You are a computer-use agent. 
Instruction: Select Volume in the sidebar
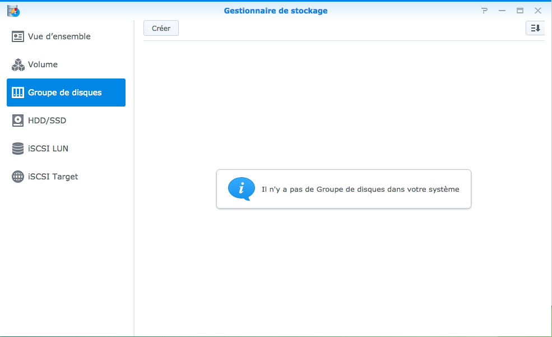[x=66, y=64]
